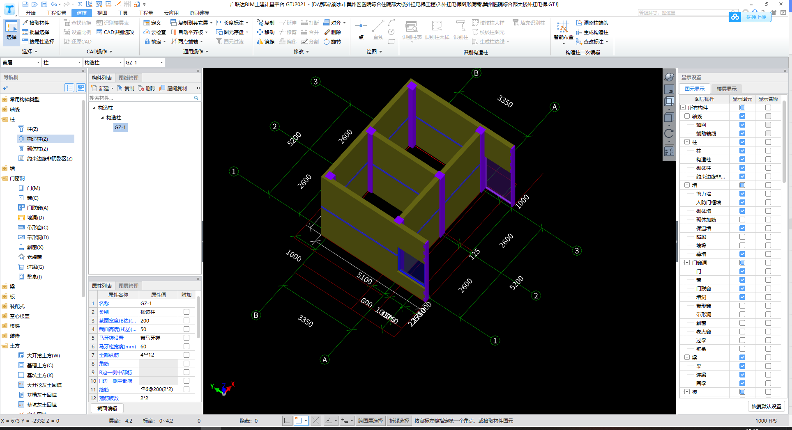The width and height of the screenshot is (792, 430).
Task: Expand the 修改 ribbon group arrow
Action: [307, 52]
